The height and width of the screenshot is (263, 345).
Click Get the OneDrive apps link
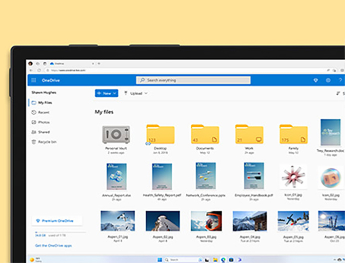tap(54, 245)
